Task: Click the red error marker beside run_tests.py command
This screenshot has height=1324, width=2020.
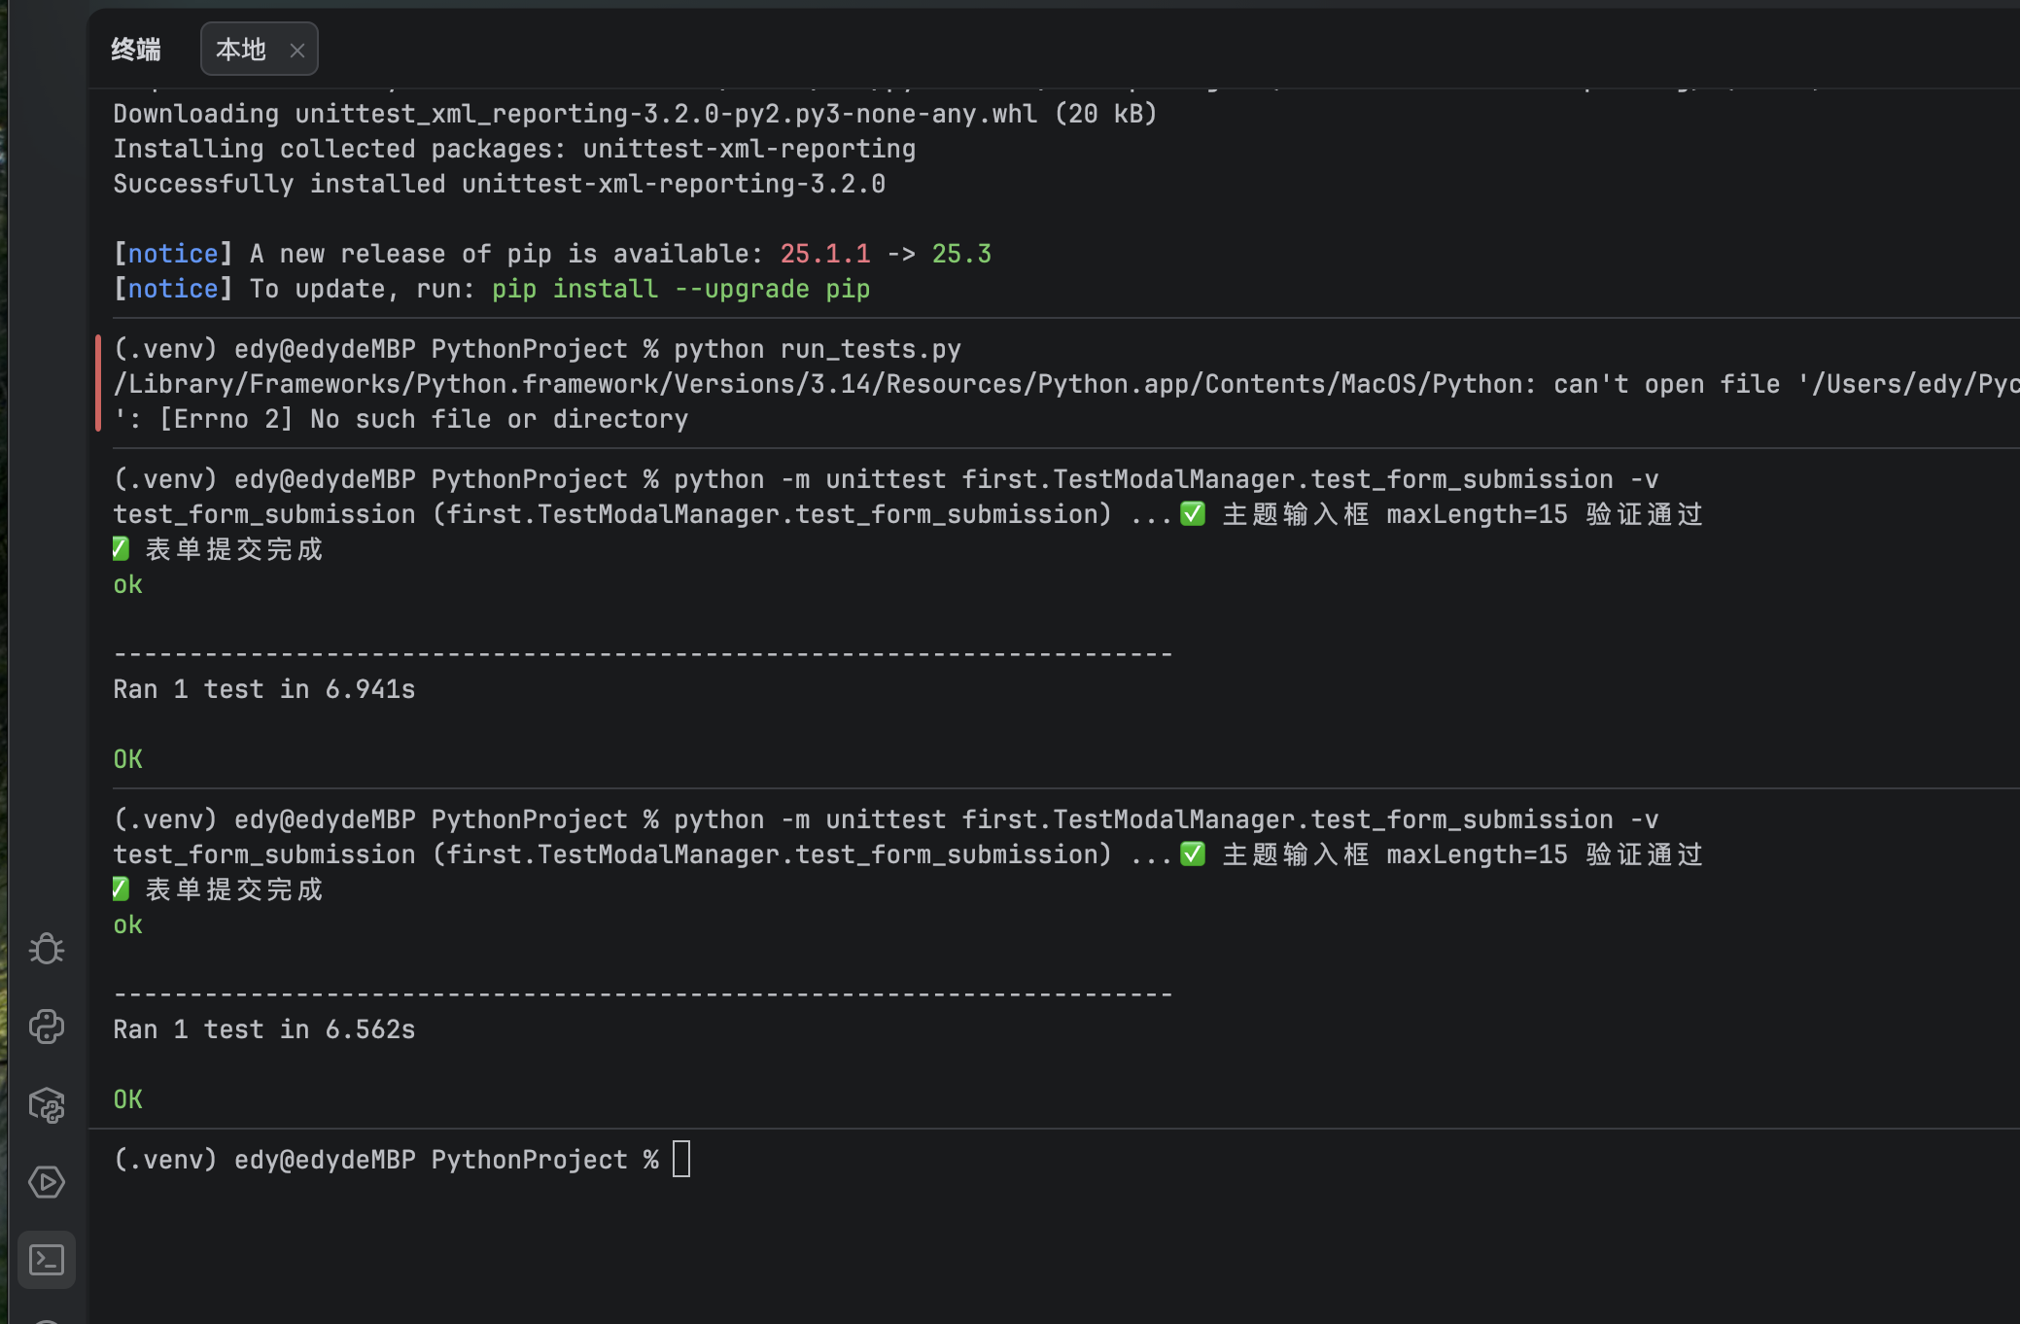Action: point(98,383)
